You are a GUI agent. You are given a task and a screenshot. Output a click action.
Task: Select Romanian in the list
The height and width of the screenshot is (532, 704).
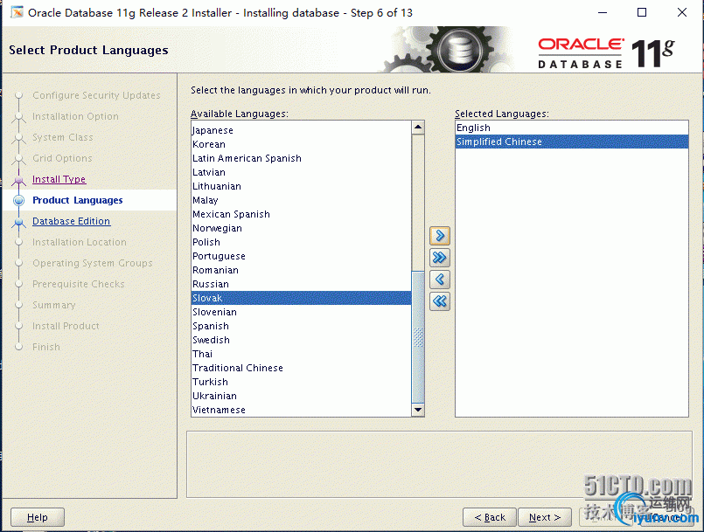coord(301,270)
